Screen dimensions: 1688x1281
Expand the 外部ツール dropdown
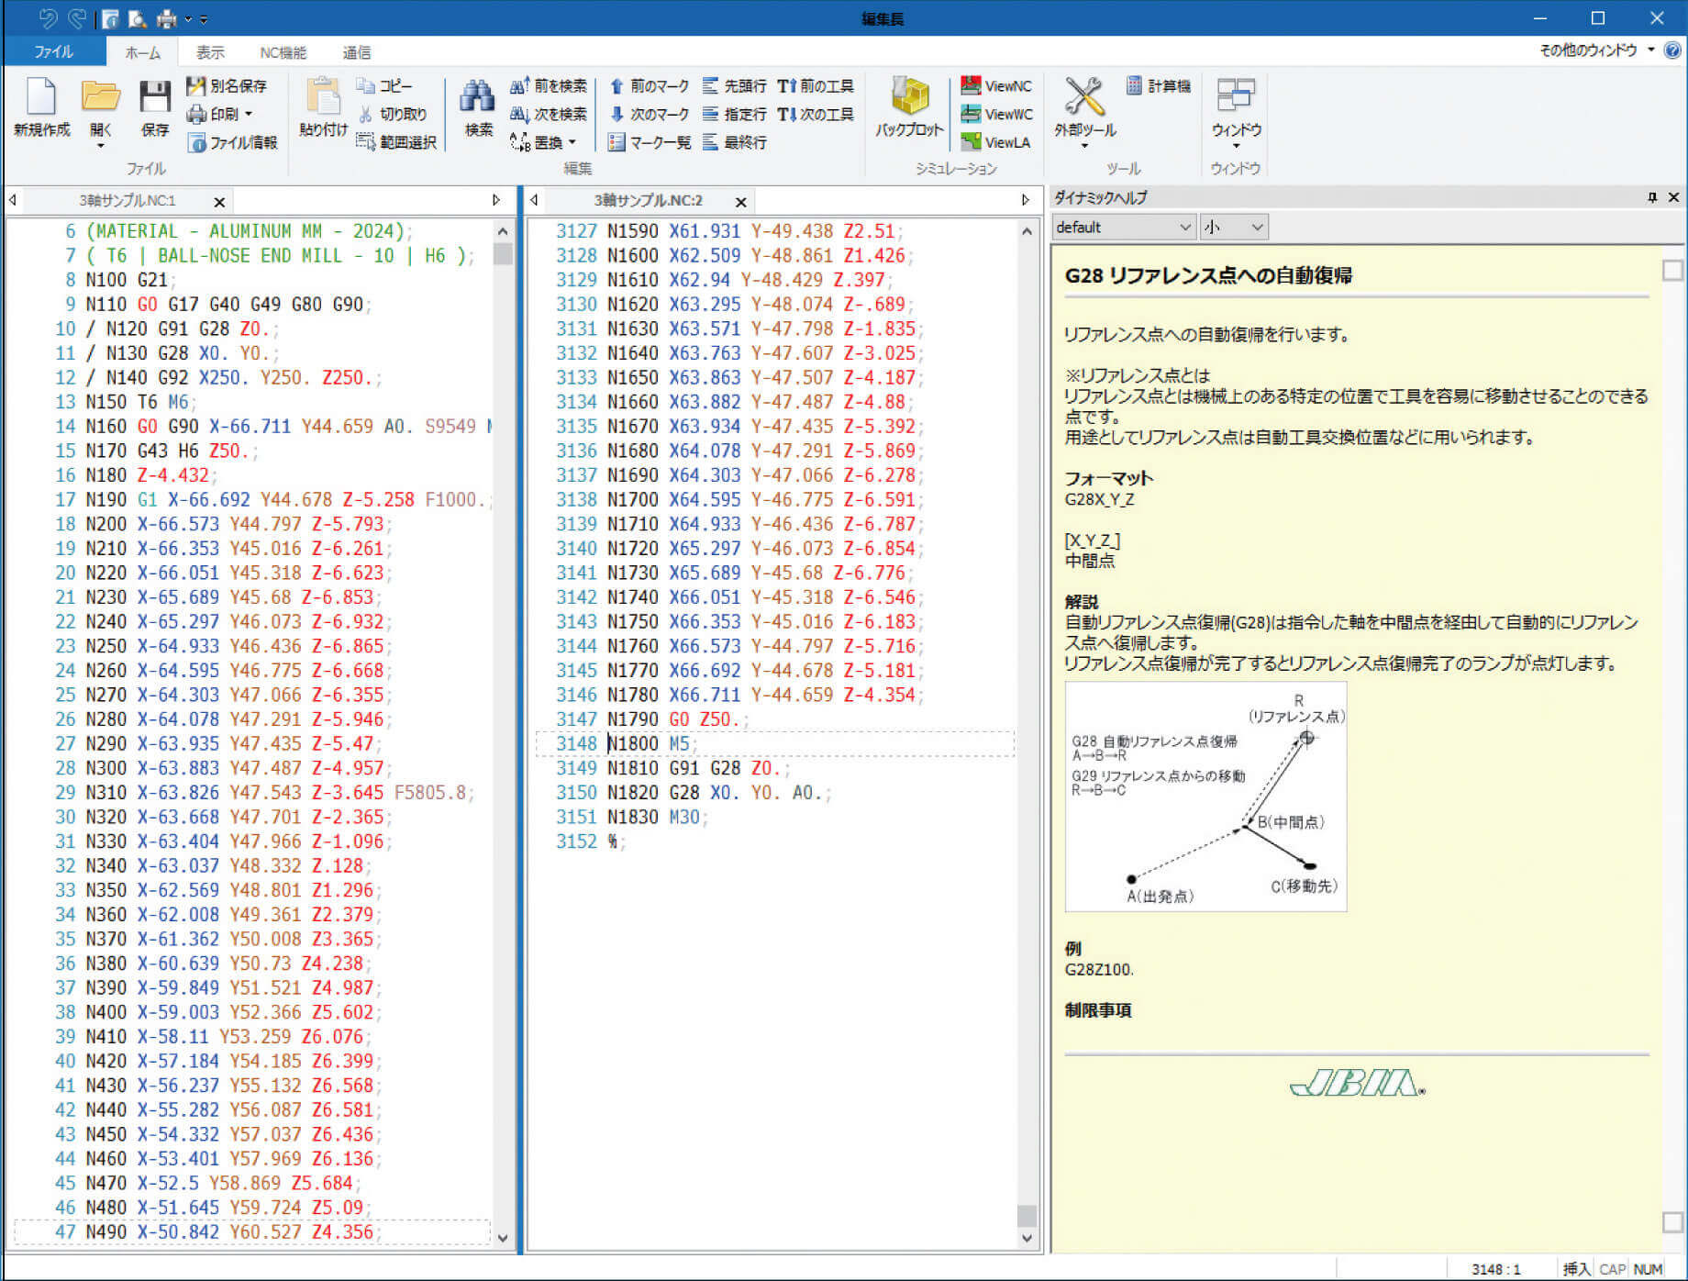pyautogui.click(x=1084, y=146)
